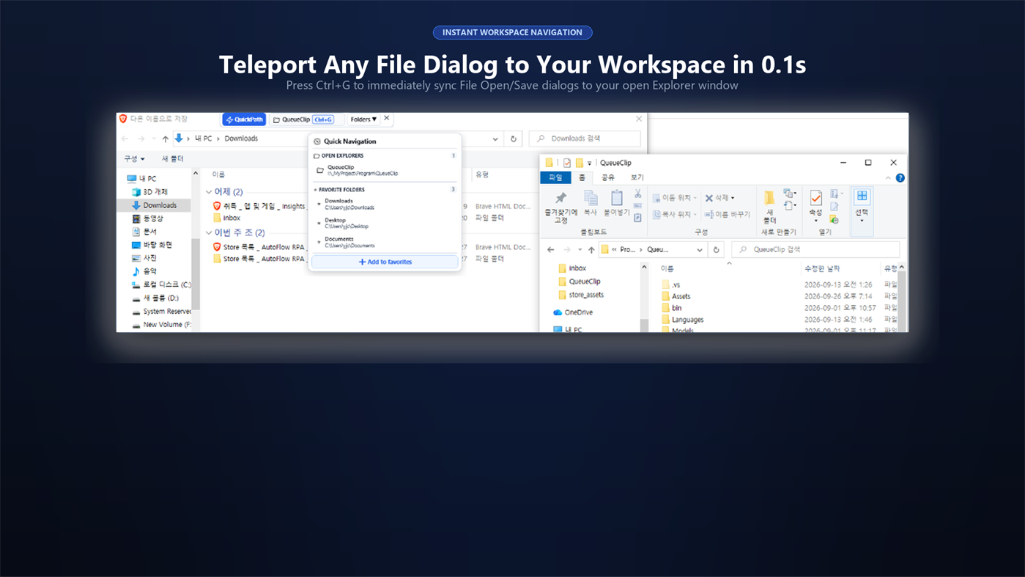Click the back arrow in the save dialog
This screenshot has height=577, width=1025.
point(125,139)
